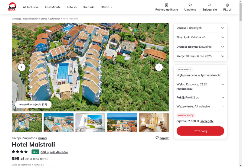
Task: Open the 666 opinii klientów link
Action: click(x=54, y=152)
